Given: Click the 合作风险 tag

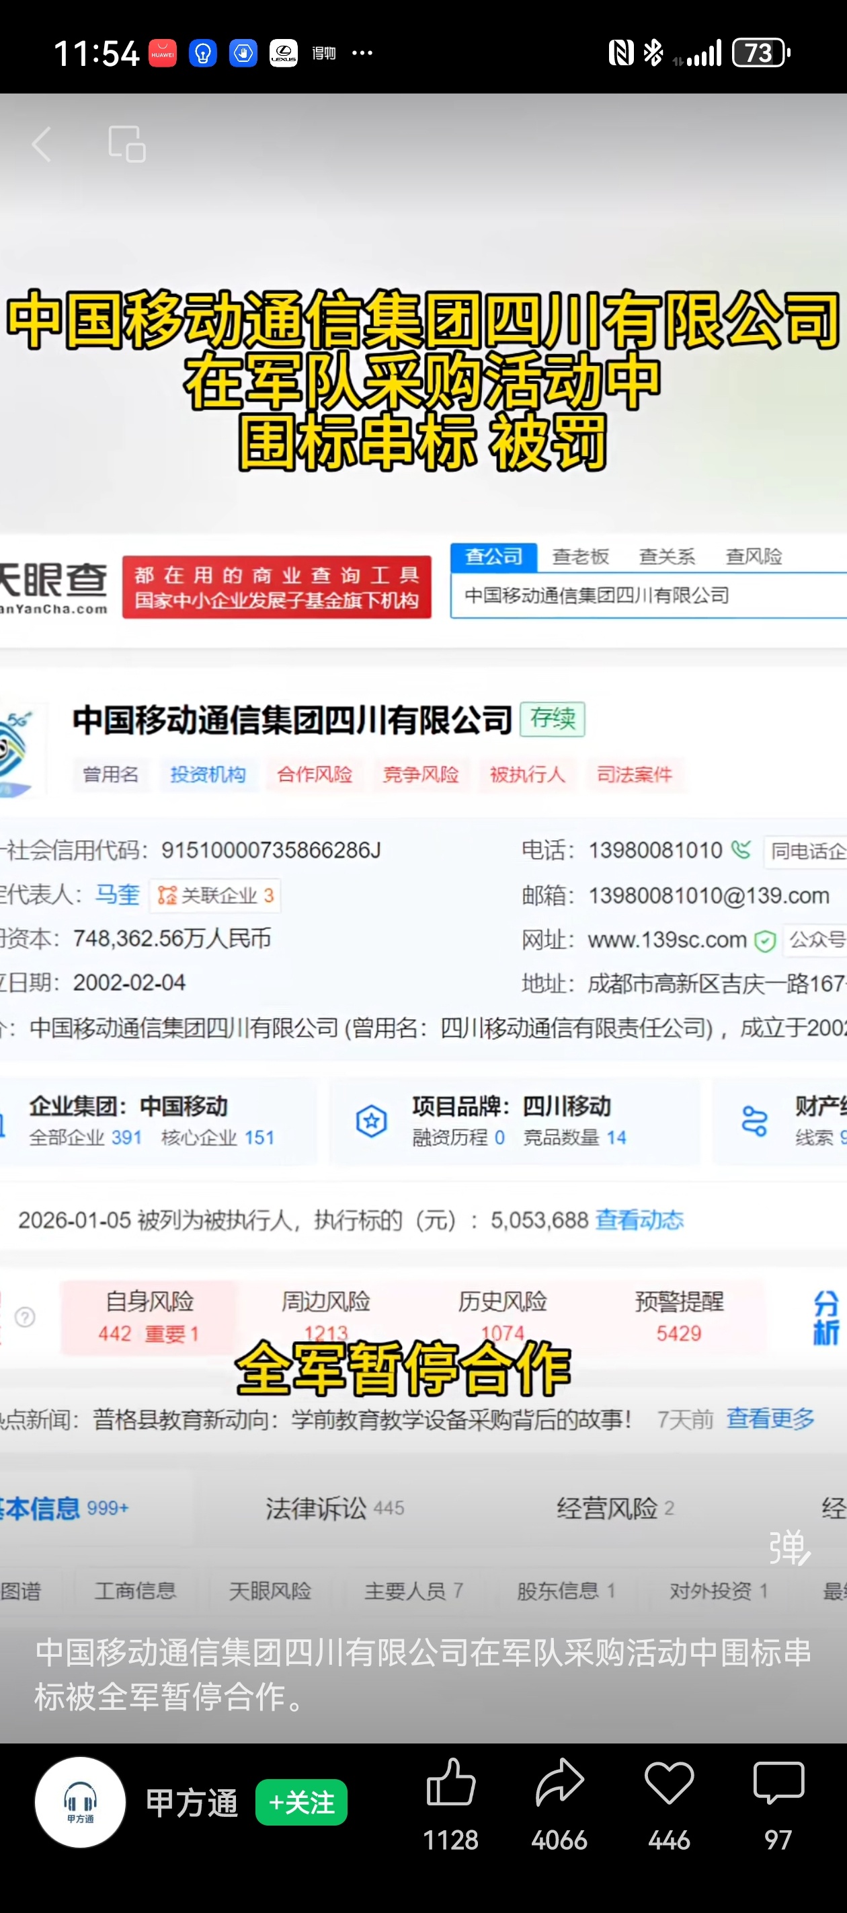Looking at the screenshot, I should coord(315,775).
